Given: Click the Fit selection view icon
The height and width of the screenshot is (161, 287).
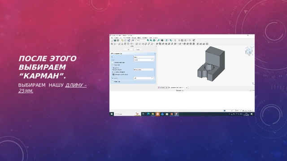Looking at the screenshot, I should (151, 40).
